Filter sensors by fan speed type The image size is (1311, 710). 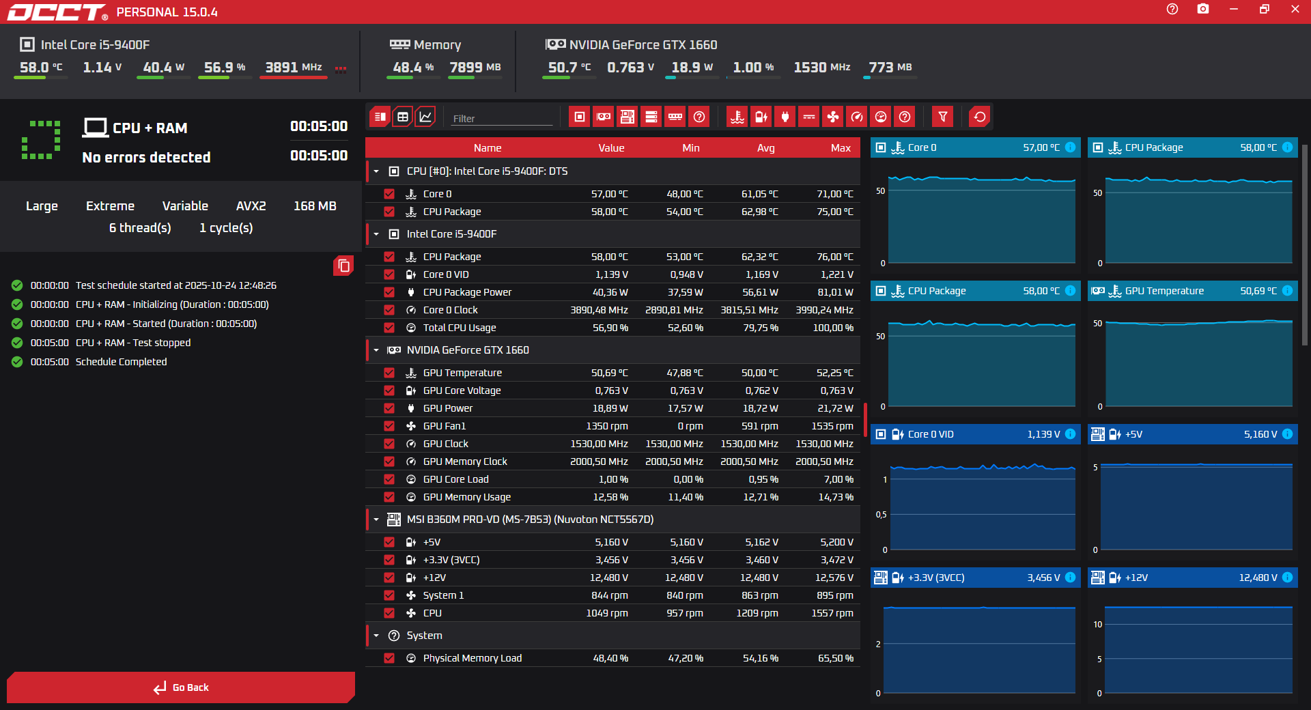coord(833,117)
